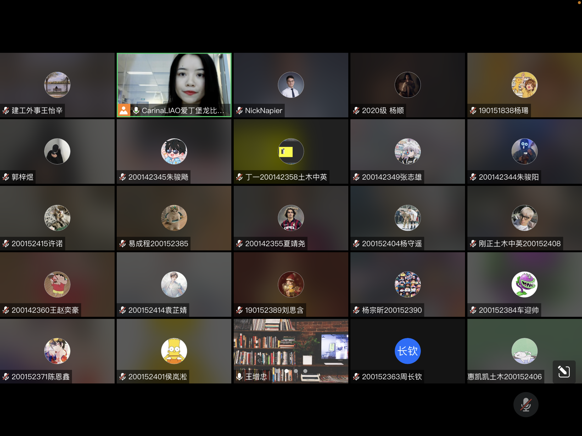Click muted mic icon beside 丁一200142358土木中英

[x=239, y=177]
